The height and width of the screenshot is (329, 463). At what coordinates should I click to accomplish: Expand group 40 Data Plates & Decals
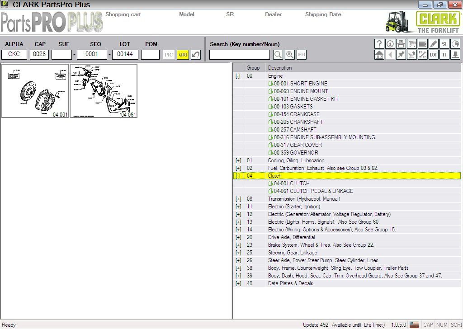[x=238, y=283]
